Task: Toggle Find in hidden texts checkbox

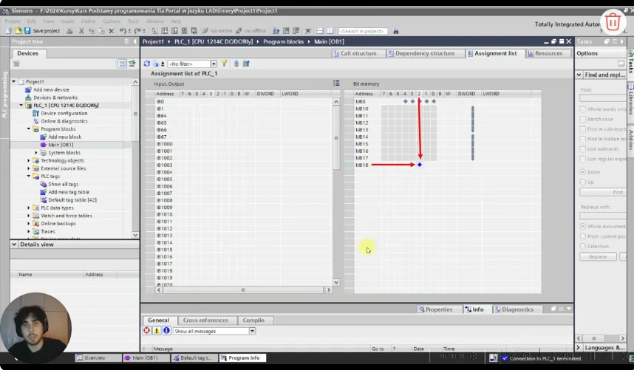Action: click(x=583, y=139)
